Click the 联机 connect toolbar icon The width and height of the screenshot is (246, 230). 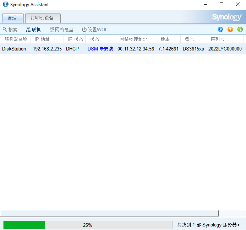point(28,30)
